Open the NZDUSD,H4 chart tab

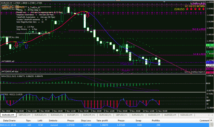[x=186, y=115]
